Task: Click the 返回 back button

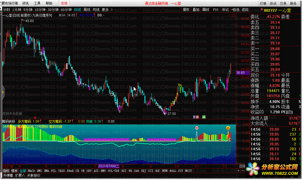Action: point(245,10)
